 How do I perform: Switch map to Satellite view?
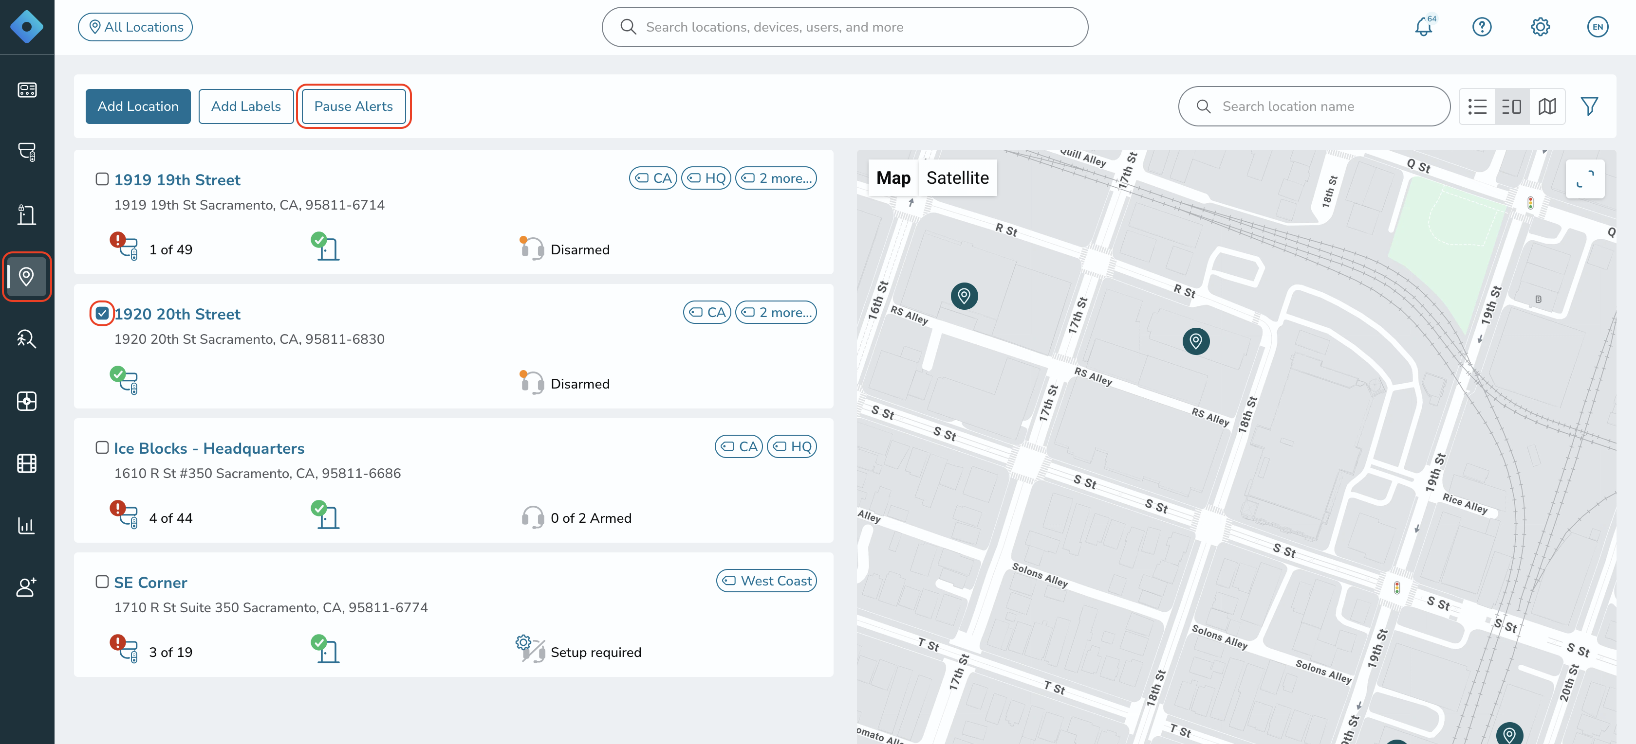(x=957, y=177)
